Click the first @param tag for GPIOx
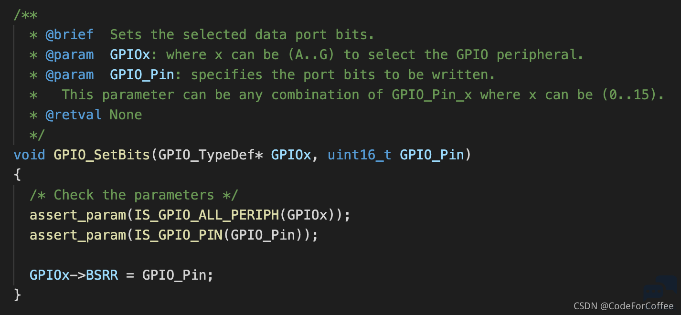The width and height of the screenshot is (681, 315). pos(70,54)
